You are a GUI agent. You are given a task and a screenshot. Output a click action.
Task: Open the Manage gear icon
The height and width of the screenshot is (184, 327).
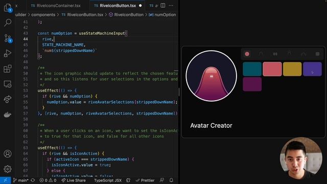pyautogui.click(x=8, y=169)
